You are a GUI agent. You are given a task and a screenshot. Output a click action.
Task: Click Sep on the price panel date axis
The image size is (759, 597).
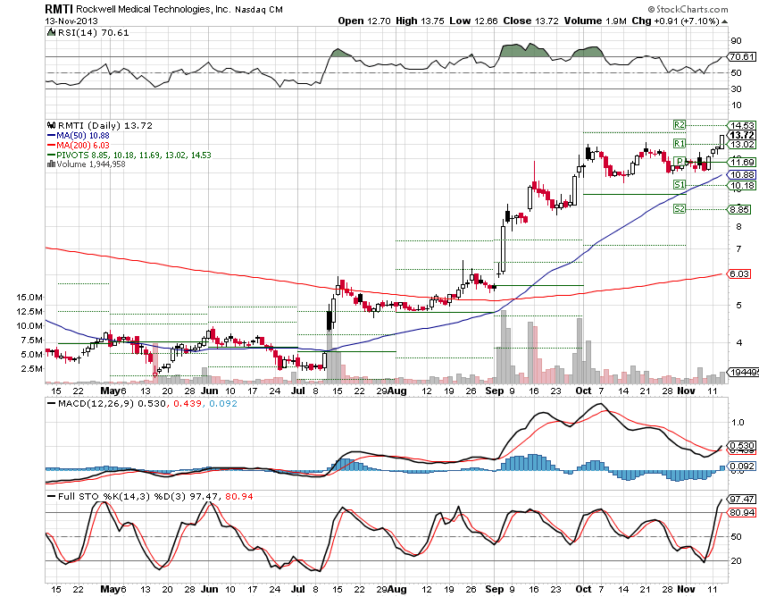[495, 391]
